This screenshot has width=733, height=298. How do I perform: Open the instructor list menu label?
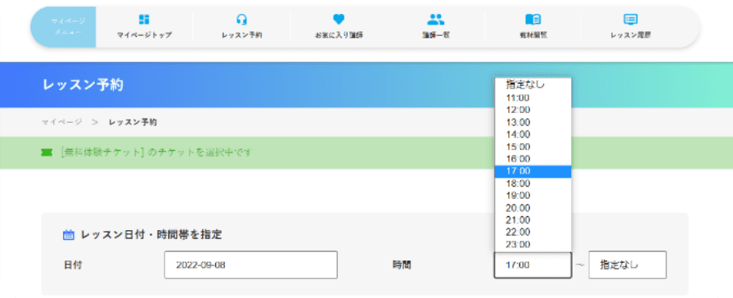(436, 35)
